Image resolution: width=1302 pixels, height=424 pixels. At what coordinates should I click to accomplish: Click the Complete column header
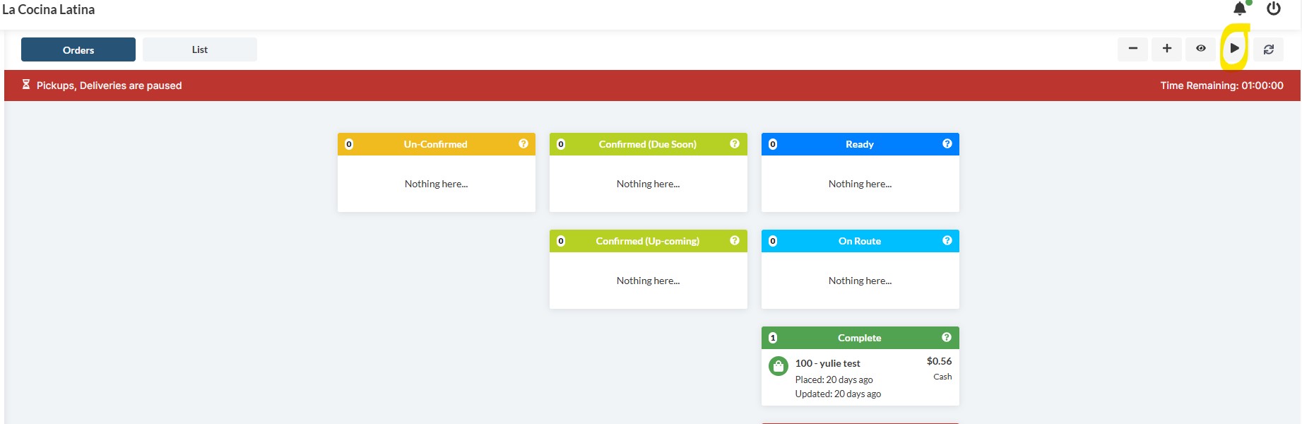(859, 338)
